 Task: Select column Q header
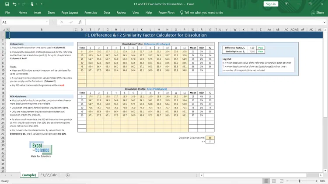tap(193, 30)
